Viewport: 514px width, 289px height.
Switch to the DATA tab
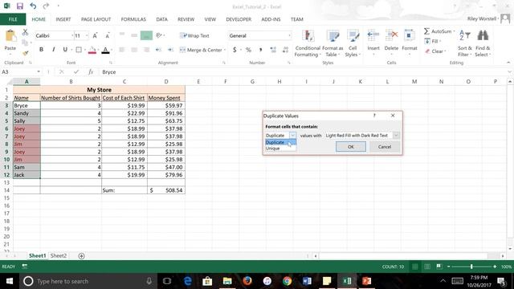tap(161, 19)
